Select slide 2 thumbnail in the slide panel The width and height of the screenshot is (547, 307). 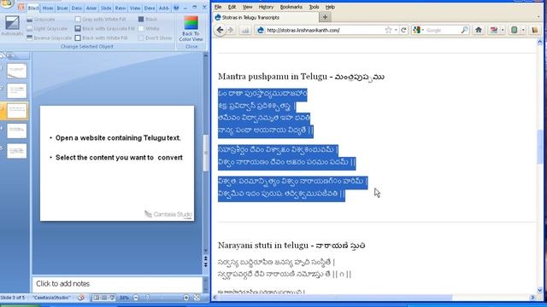(x=17, y=91)
